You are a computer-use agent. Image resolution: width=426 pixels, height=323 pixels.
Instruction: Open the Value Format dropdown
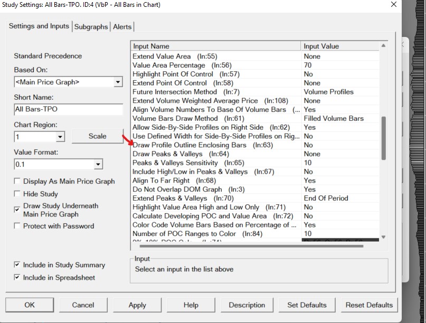pyautogui.click(x=98, y=164)
